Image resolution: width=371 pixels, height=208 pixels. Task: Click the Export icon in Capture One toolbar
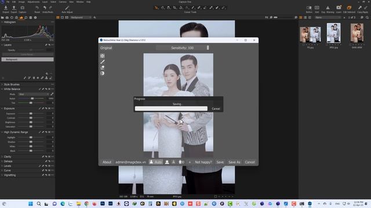(14, 8)
